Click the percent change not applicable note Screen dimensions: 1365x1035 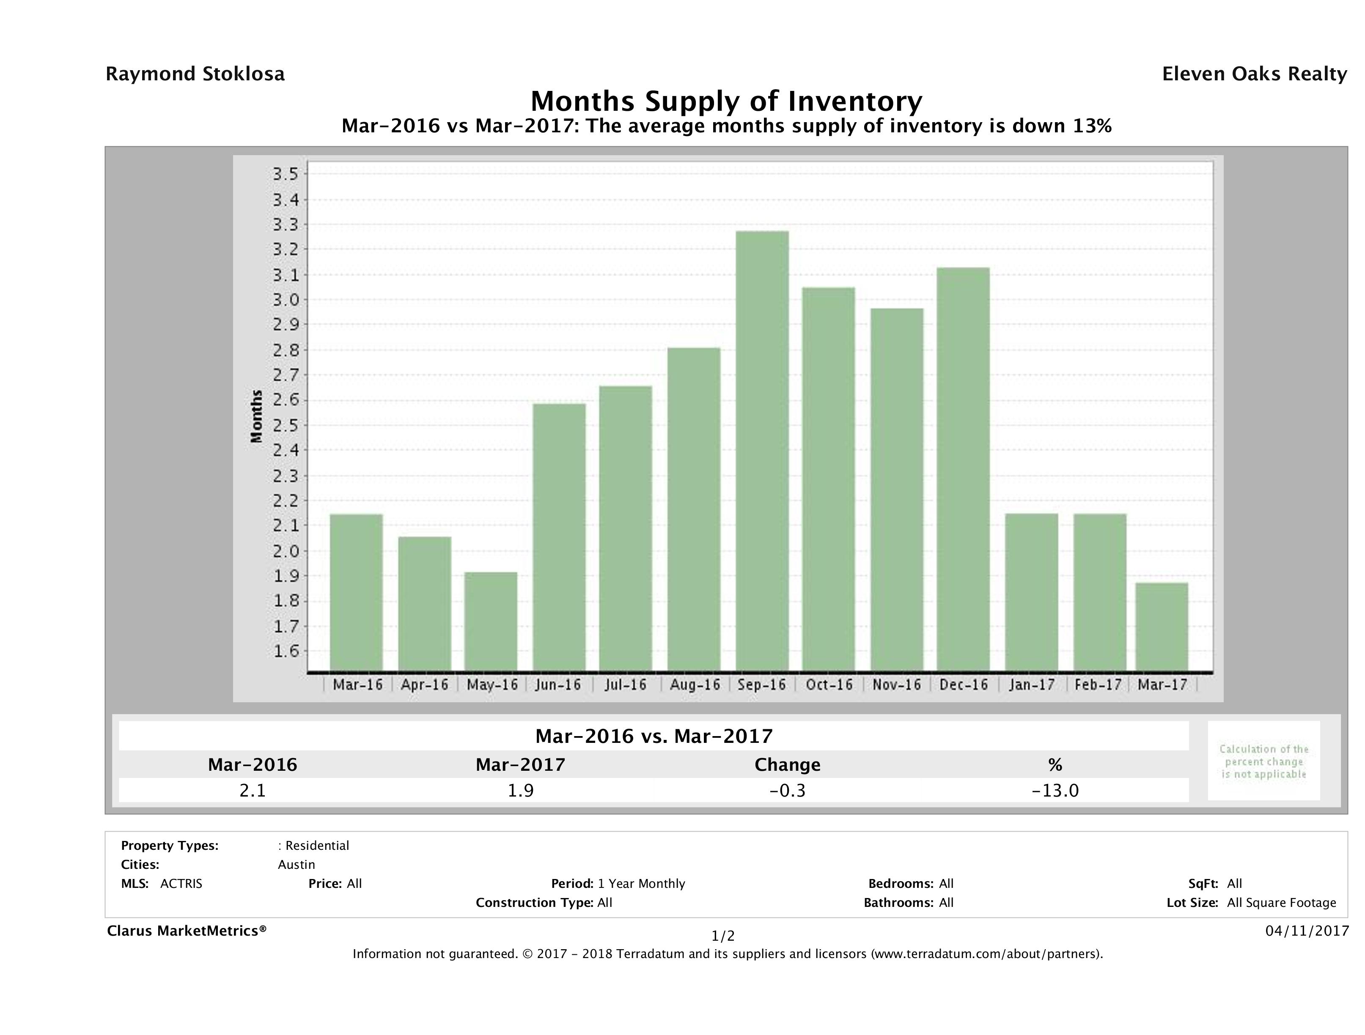pos(1263,762)
